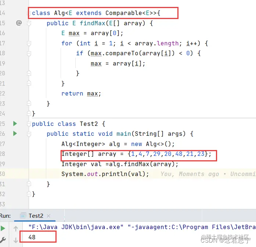Collapse the findMax method fold marker on line 15

point(29,23)
